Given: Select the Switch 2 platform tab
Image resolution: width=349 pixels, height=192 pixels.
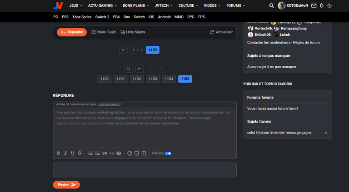Looking at the screenshot, I should click(x=102, y=17).
